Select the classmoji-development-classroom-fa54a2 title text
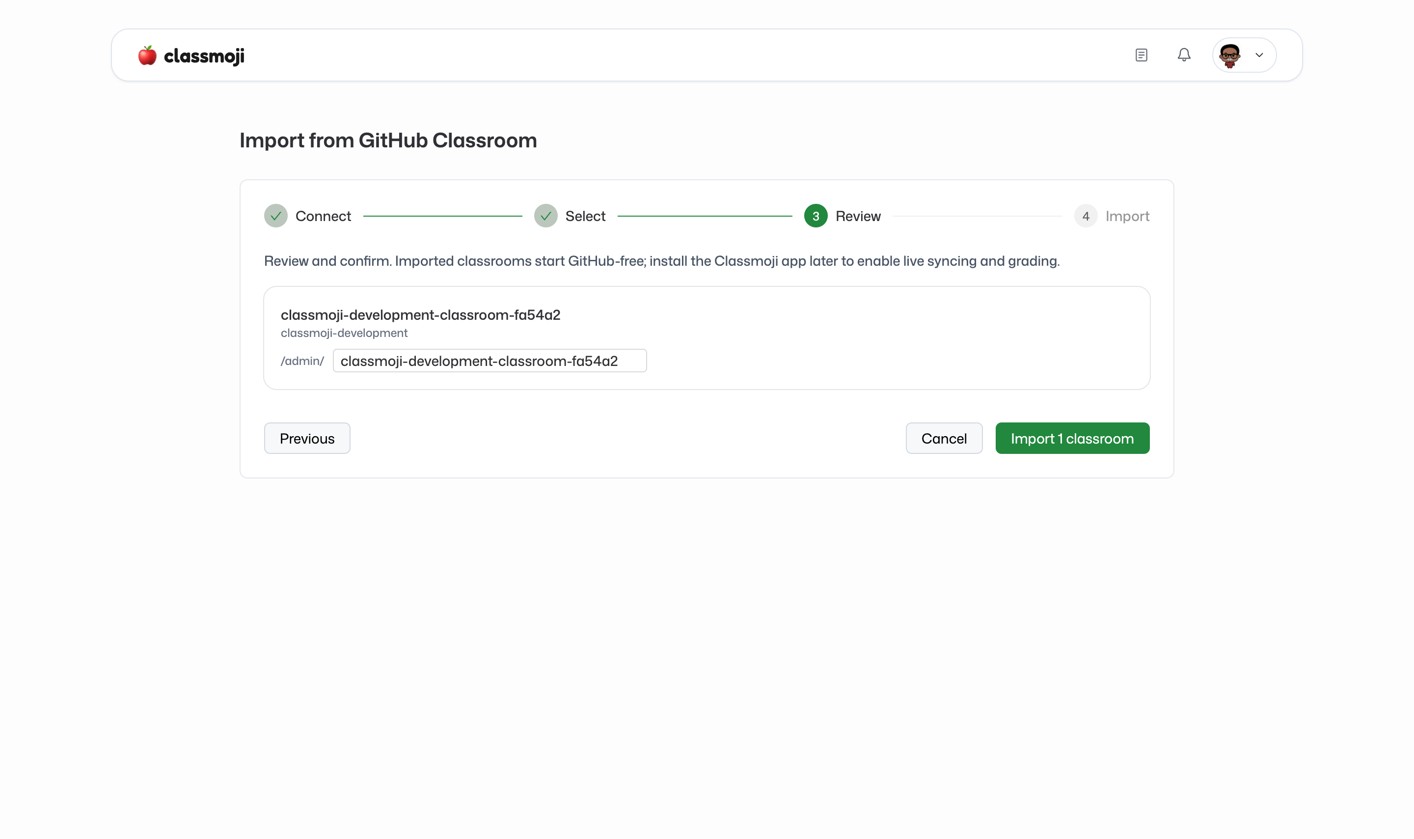Viewport: 1414px width, 839px height. pyautogui.click(x=420, y=315)
